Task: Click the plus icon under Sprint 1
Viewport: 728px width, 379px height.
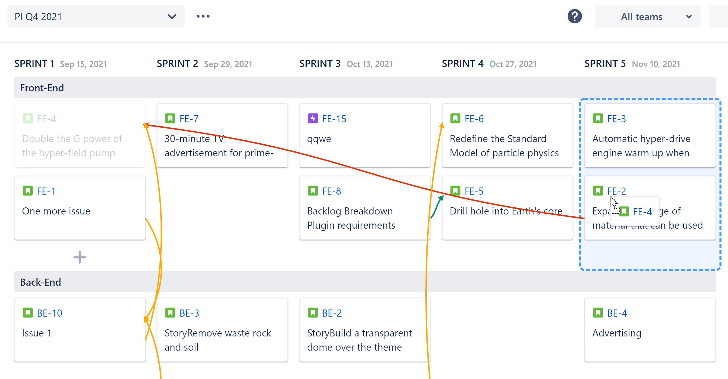Action: [79, 257]
